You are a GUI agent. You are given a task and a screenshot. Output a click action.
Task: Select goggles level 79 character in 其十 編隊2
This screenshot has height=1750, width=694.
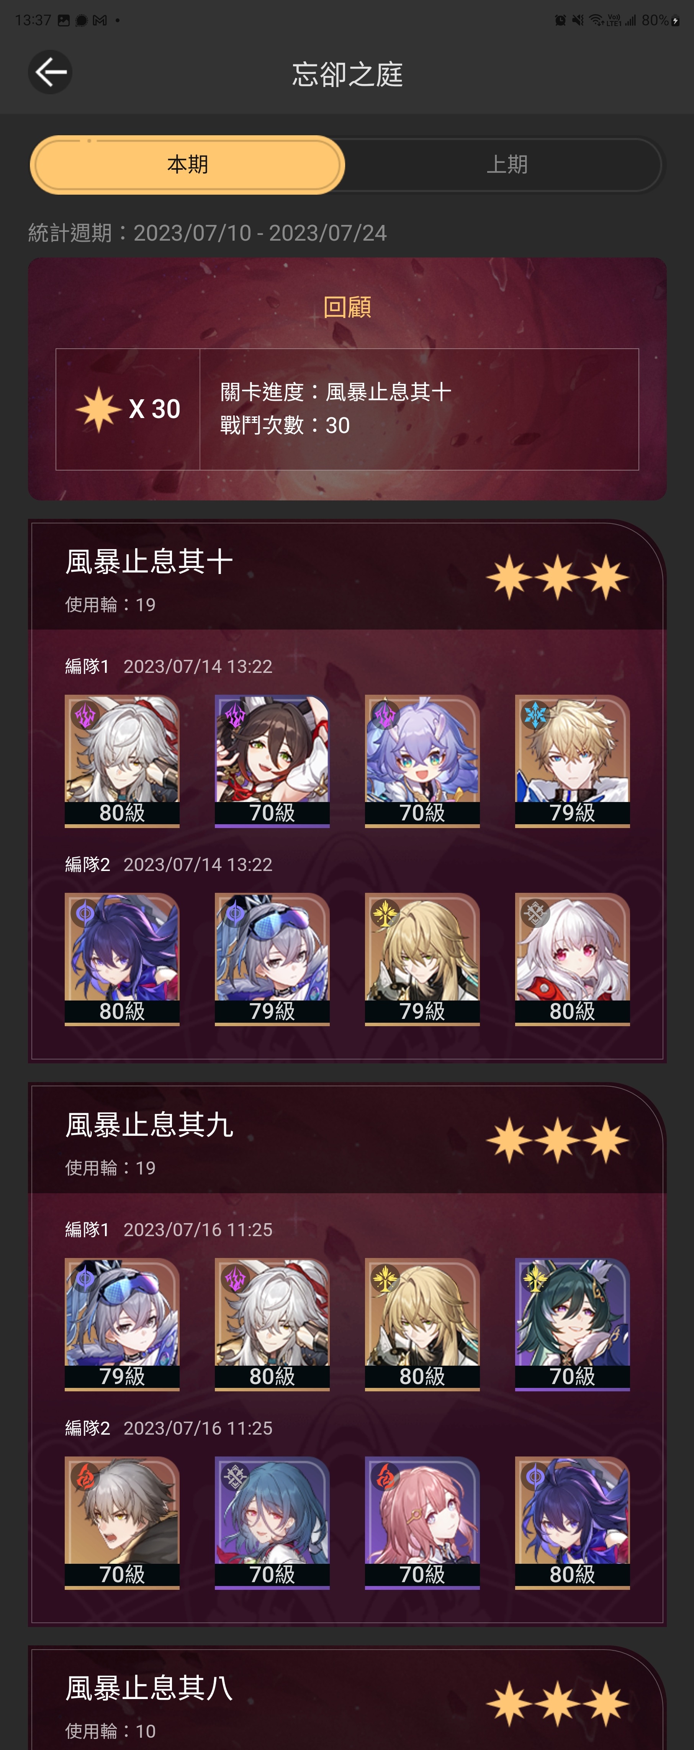coord(272,959)
